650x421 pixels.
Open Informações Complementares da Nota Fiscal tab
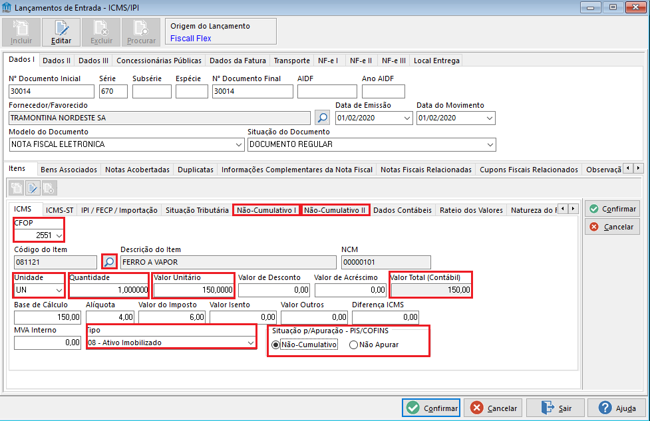[297, 170]
